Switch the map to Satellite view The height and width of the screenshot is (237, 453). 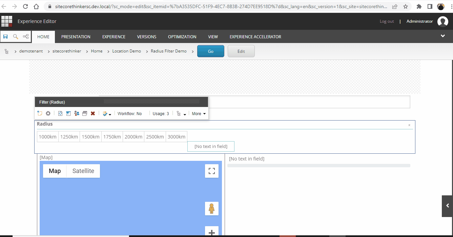[x=83, y=171]
